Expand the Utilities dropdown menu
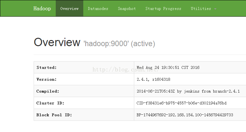The image size is (246, 132). (x=203, y=8)
